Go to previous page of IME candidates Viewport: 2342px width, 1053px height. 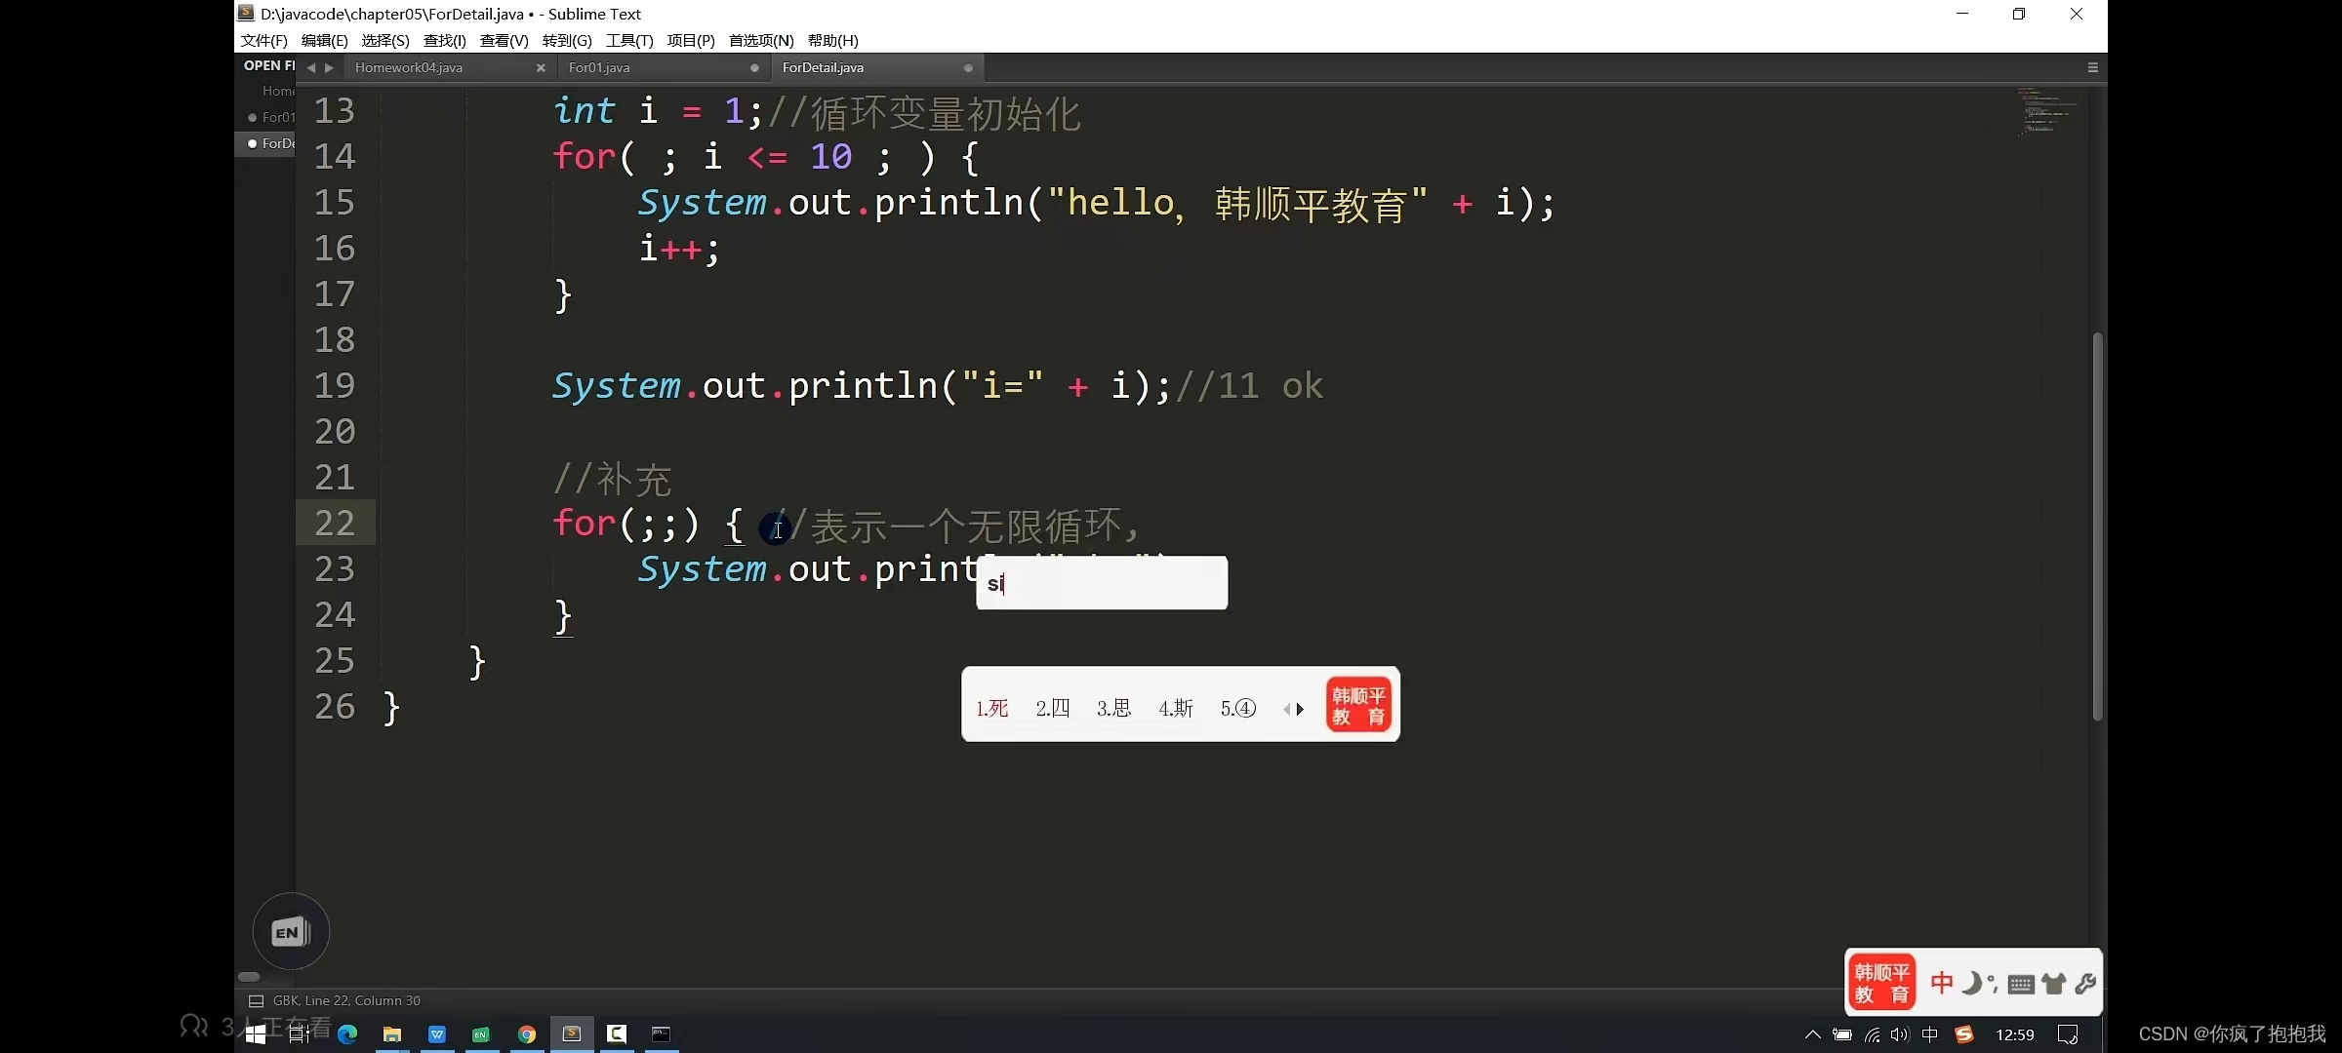[x=1286, y=709]
